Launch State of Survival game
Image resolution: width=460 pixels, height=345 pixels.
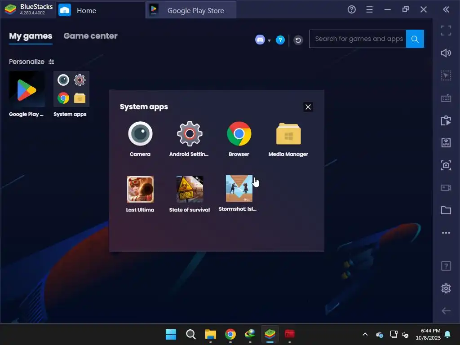(x=190, y=189)
